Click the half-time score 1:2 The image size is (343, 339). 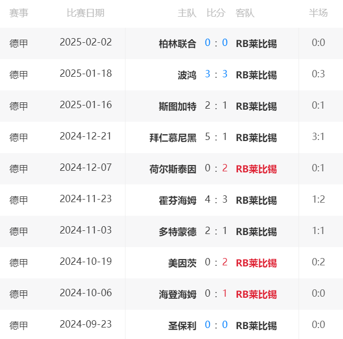click(318, 200)
